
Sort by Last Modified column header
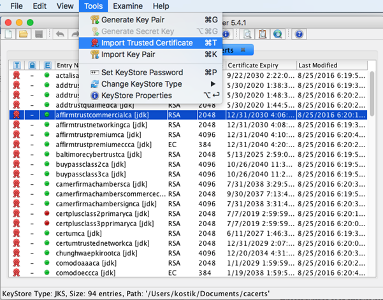(x=332, y=65)
